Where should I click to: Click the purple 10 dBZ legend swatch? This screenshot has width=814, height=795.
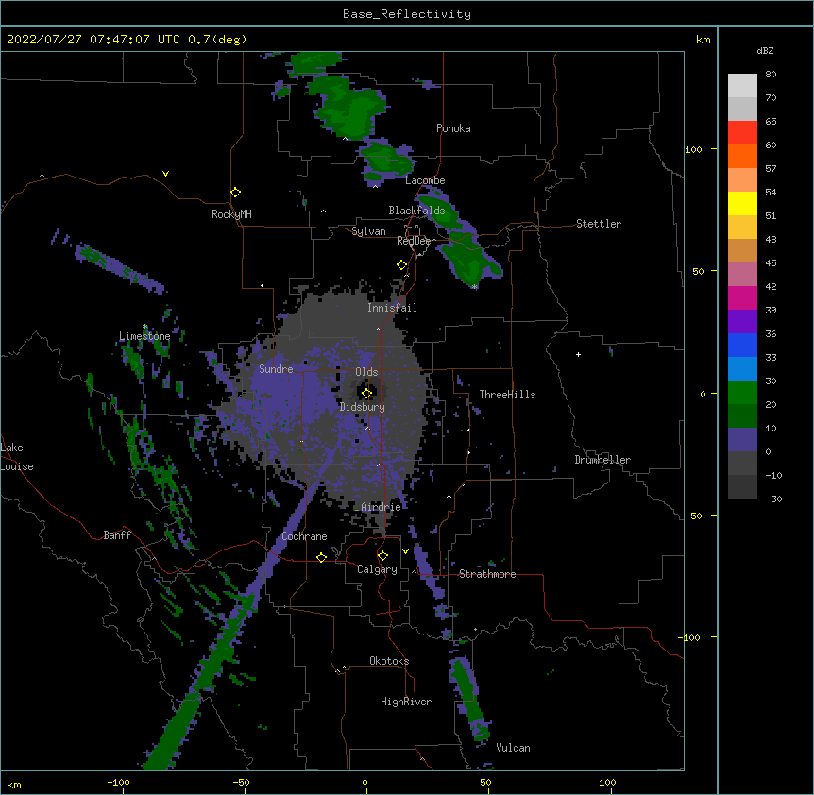[742, 440]
